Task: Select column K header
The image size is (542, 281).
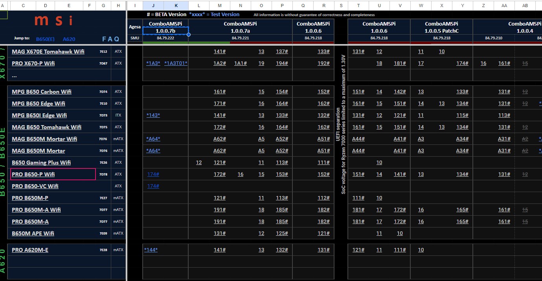Action: pos(176,6)
